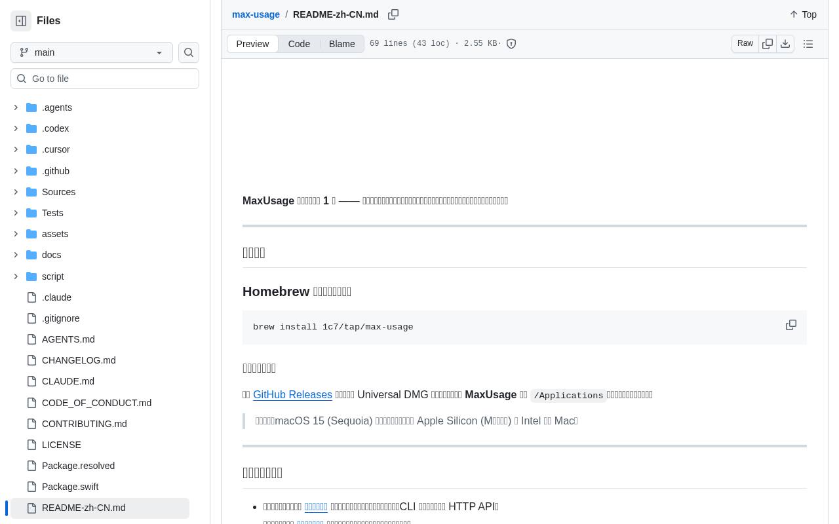Click the Homebrew section heading
The image size is (839, 524).
coord(297,291)
